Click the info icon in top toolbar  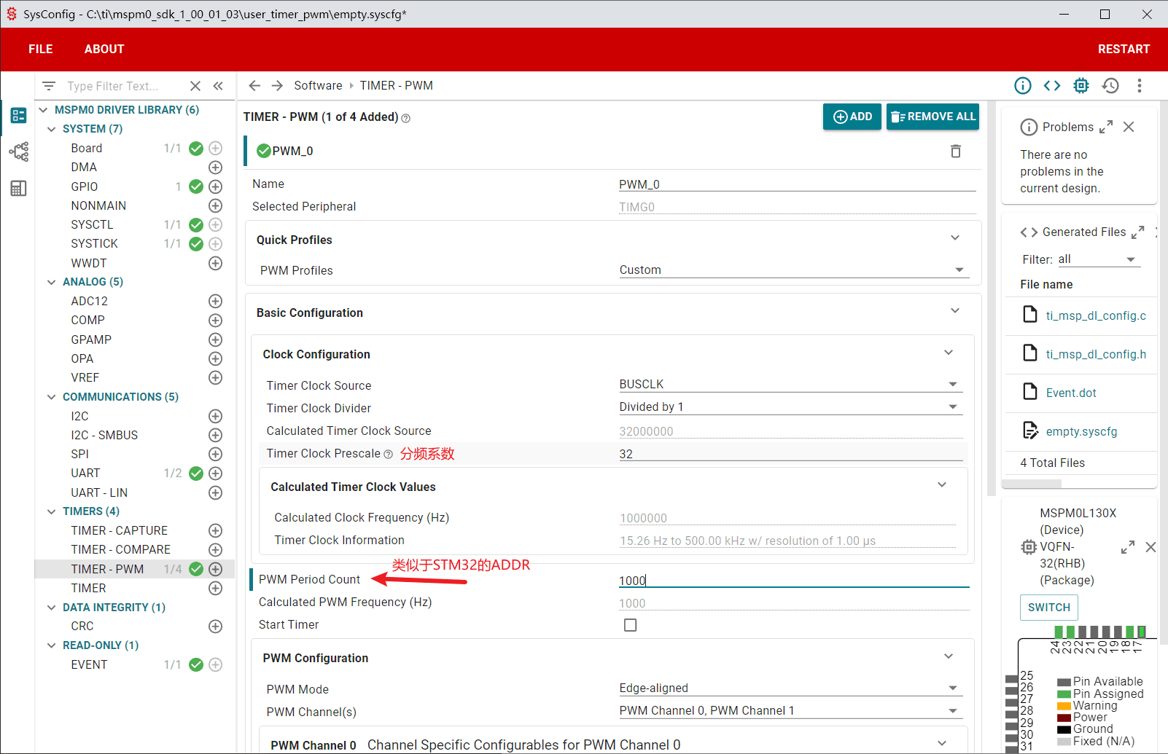click(1022, 86)
